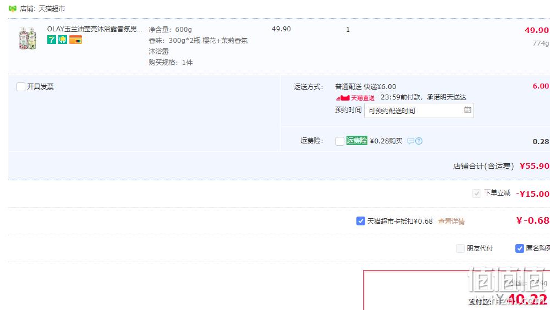The width and height of the screenshot is (550, 310).
Task: Click the 普通配送 快递¥6.00 shipping option text
Action: [x=366, y=87]
